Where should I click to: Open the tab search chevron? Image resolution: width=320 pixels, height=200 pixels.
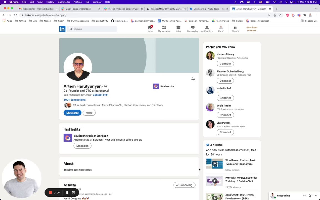click(316, 9)
